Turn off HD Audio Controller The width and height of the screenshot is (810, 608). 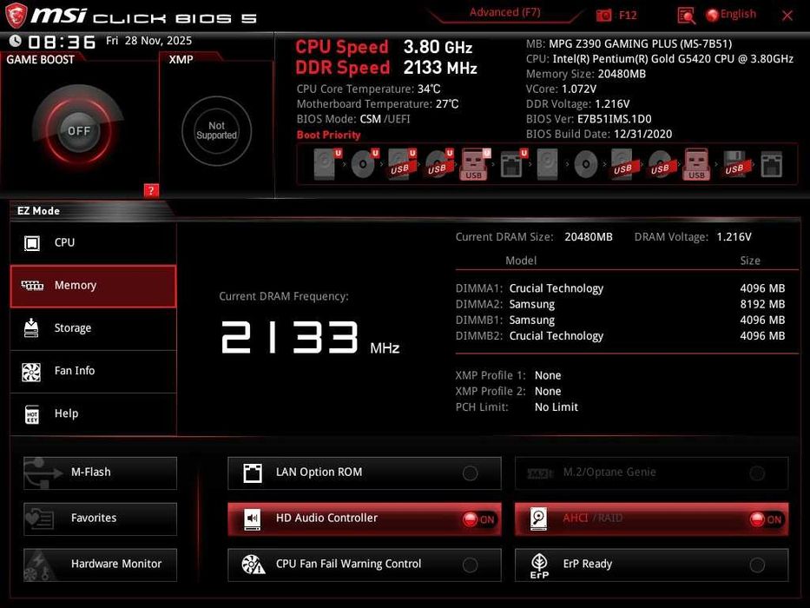tap(364, 519)
